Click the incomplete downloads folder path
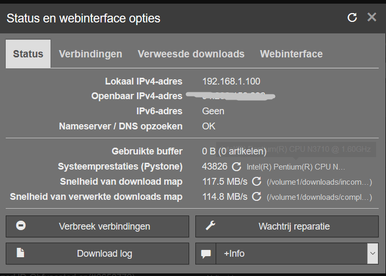 tap(319, 182)
